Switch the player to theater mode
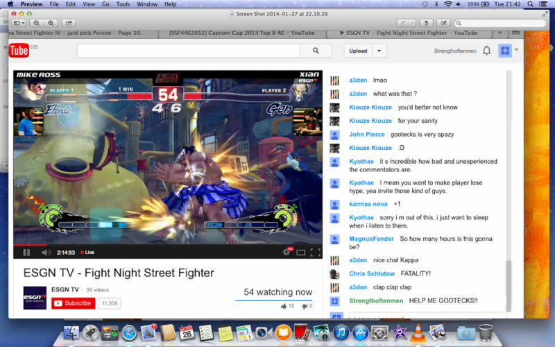This screenshot has width=555, height=347. (301, 253)
